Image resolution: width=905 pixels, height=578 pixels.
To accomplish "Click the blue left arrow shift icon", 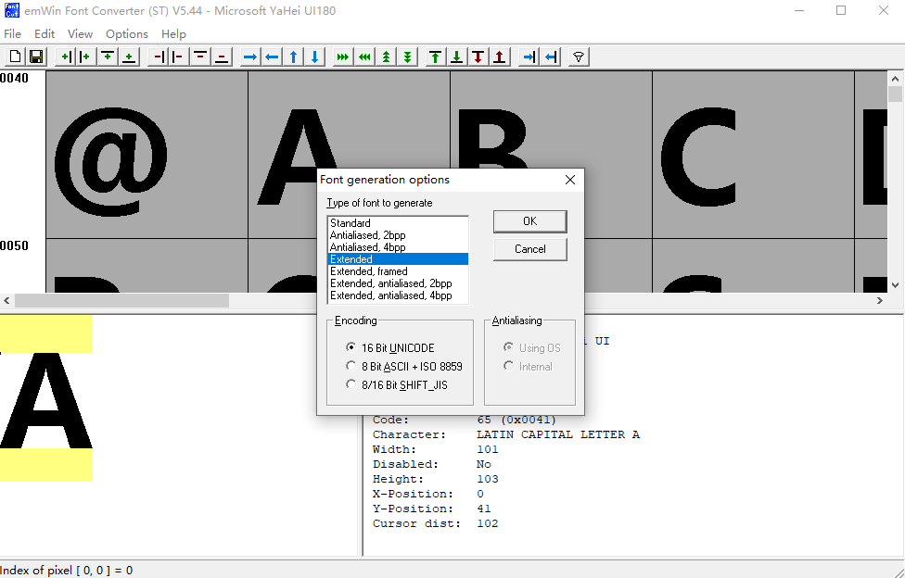I will point(272,57).
